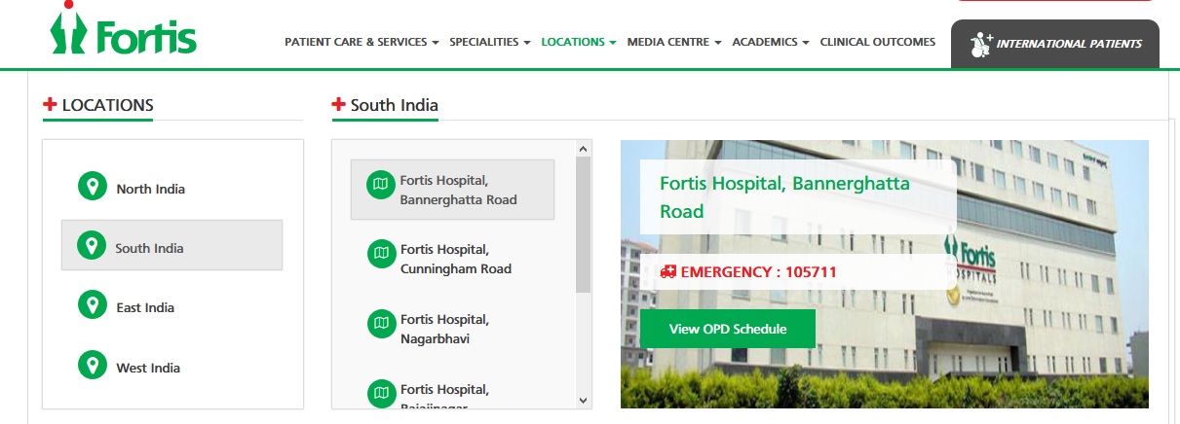The height and width of the screenshot is (424, 1180).
Task: Expand the Media Centre dropdown
Action: (x=674, y=42)
